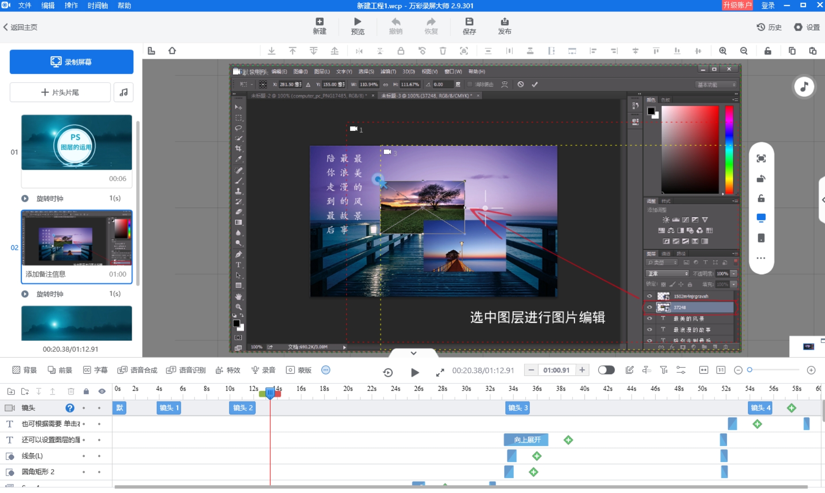Select the 向上展开 animation clip
Screen dimensions: 825x493
526,440
